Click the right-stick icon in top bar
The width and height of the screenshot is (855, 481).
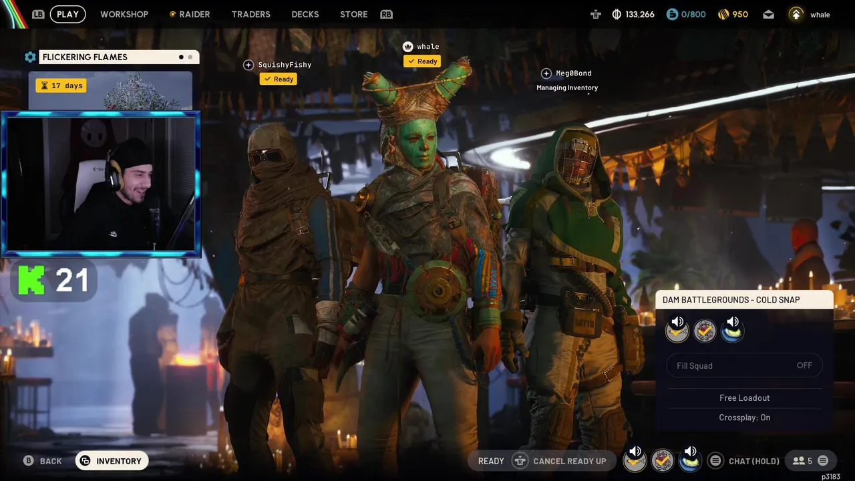596,14
